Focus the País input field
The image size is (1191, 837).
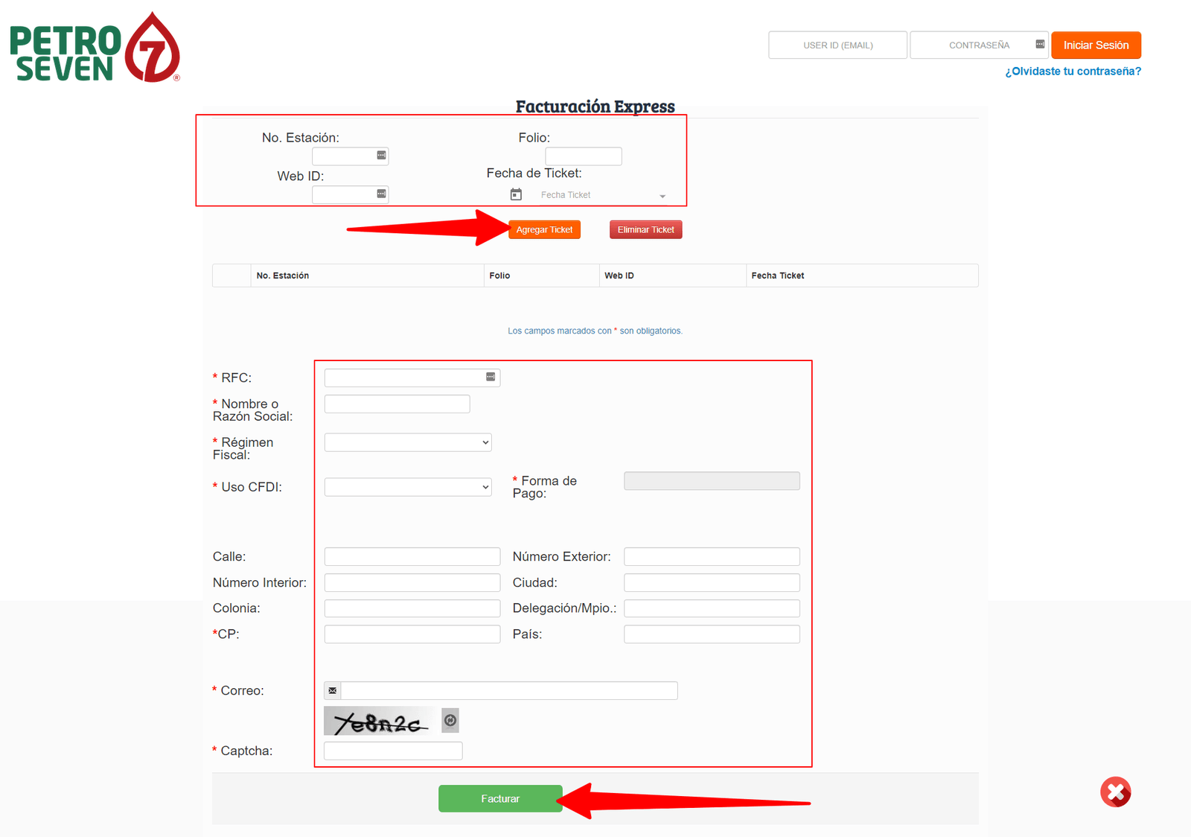pyautogui.click(x=712, y=634)
